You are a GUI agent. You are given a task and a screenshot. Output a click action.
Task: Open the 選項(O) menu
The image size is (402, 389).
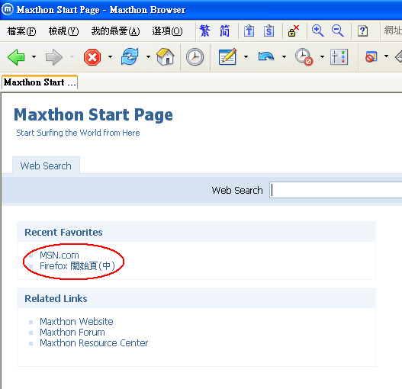[167, 31]
